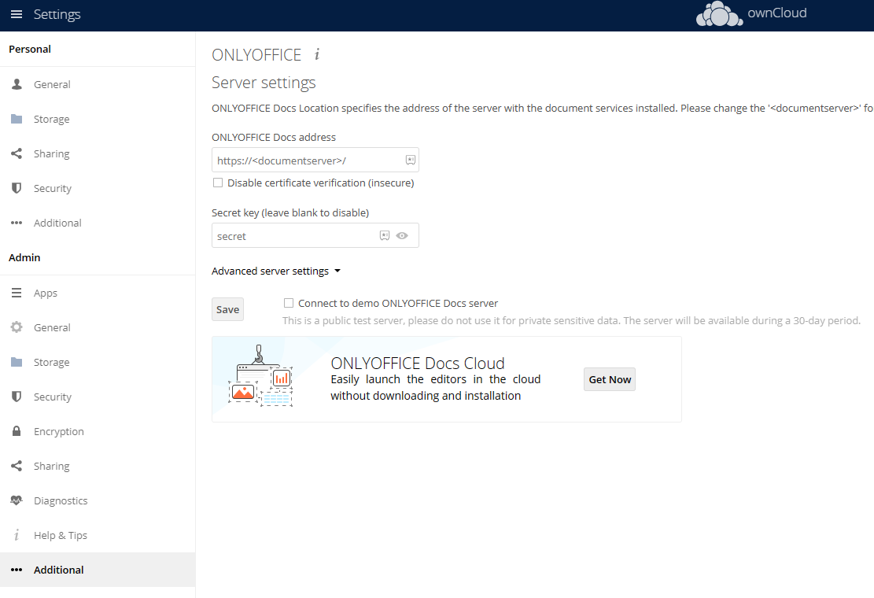The width and height of the screenshot is (874, 598).
Task: Open Admin General gear icon
Action: [x=17, y=327]
